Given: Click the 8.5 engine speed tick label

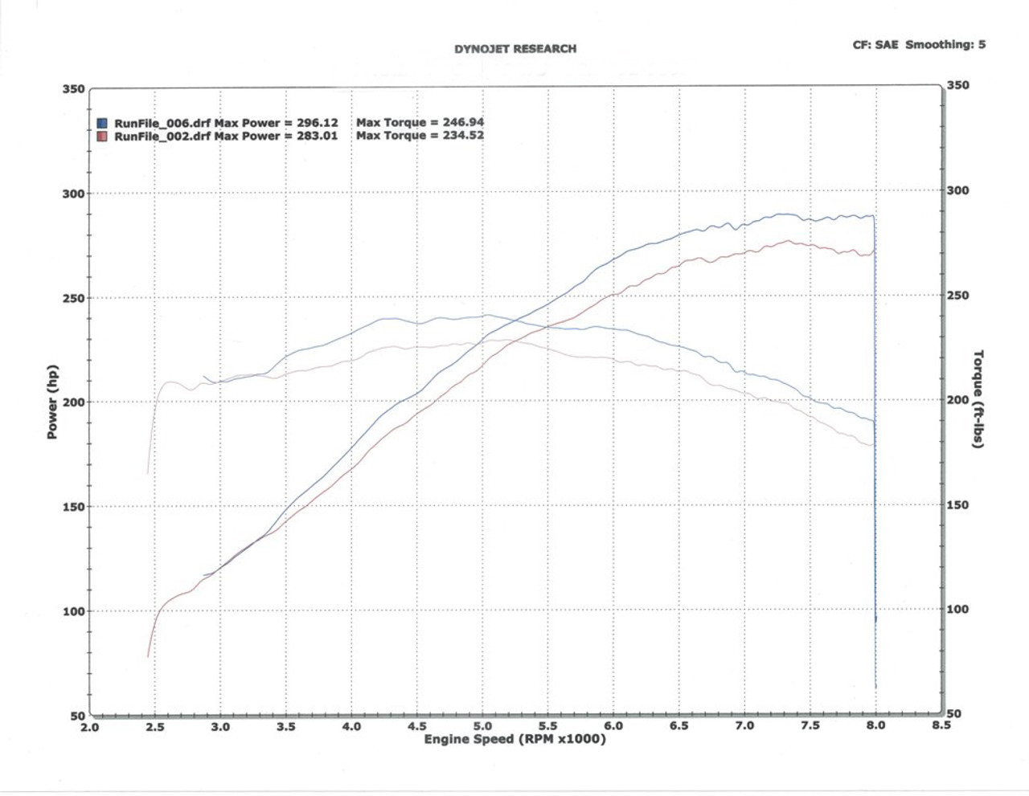Looking at the screenshot, I should click(x=941, y=725).
